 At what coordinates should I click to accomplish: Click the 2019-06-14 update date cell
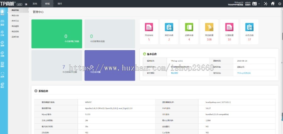[x=242, y=61]
